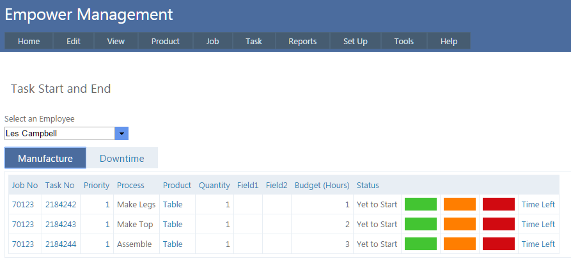Sort by Priority column header

click(97, 186)
